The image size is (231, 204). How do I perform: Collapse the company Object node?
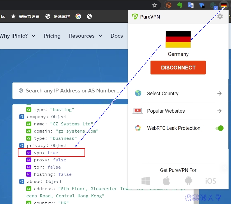click(22, 117)
